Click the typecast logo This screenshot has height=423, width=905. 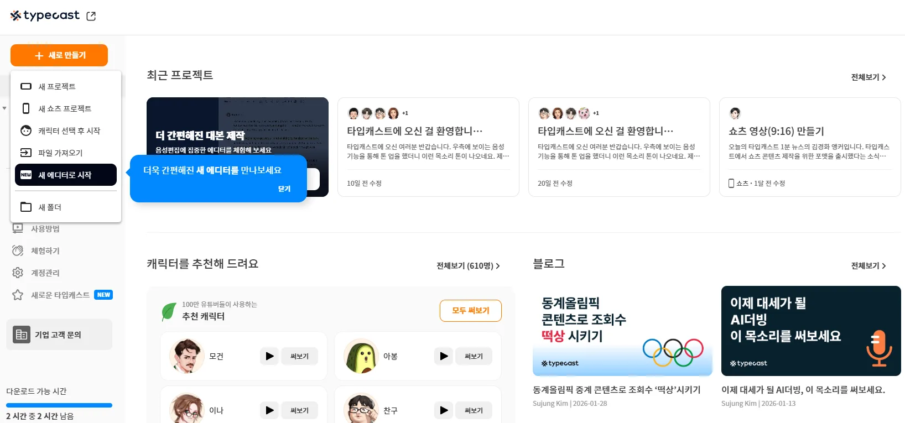click(x=45, y=15)
